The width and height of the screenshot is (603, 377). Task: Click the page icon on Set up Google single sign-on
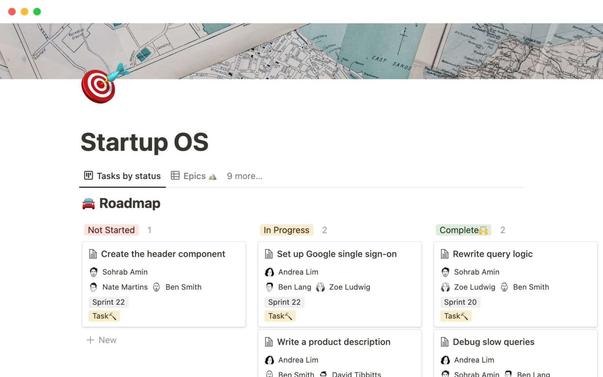click(x=269, y=254)
